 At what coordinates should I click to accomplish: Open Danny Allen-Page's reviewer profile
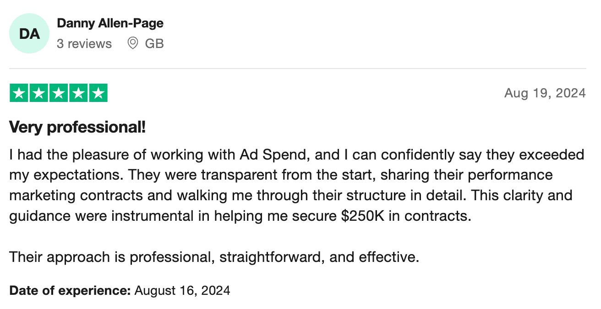point(110,23)
